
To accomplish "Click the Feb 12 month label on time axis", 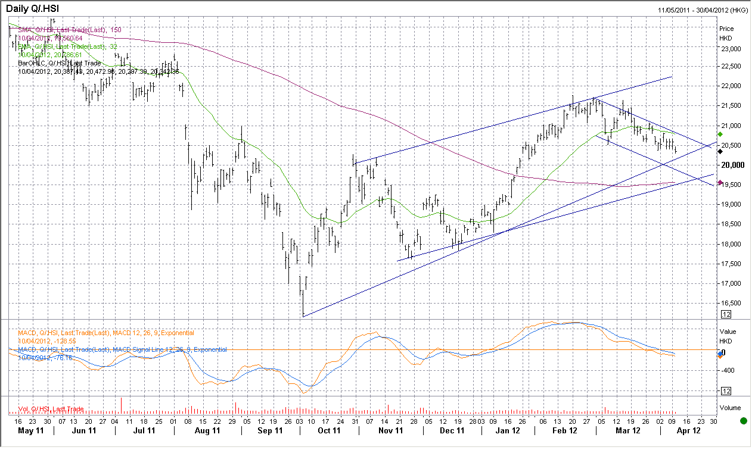I will tap(565, 431).
